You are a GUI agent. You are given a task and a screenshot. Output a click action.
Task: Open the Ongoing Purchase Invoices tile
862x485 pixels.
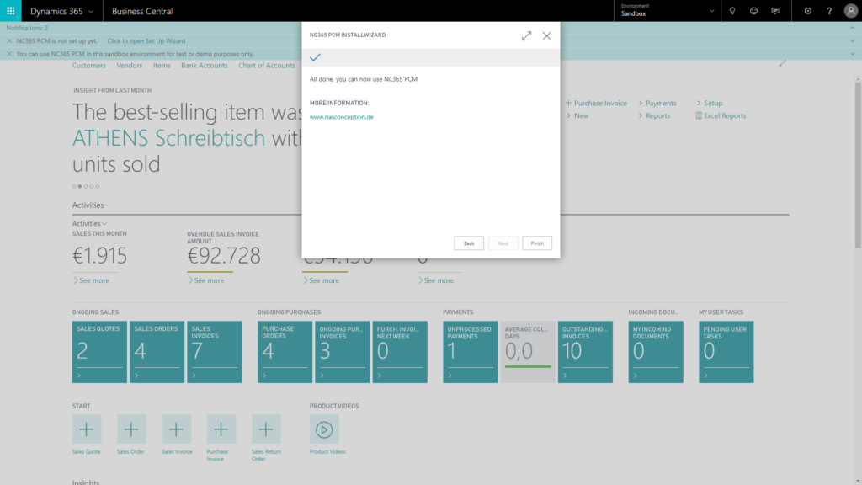[x=342, y=352]
